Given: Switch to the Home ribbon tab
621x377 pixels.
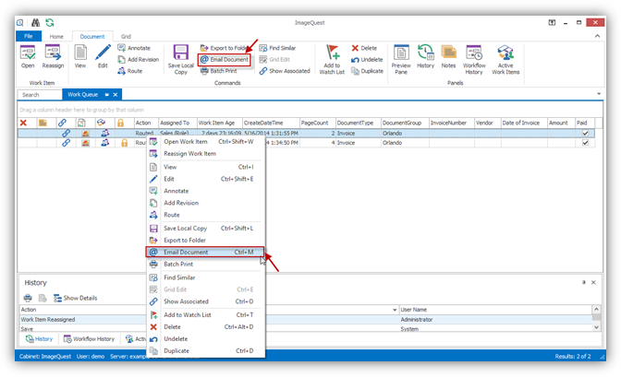Looking at the screenshot, I should [56, 36].
